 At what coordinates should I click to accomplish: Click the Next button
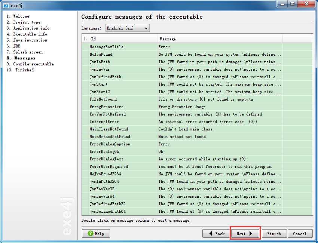coord(245,234)
